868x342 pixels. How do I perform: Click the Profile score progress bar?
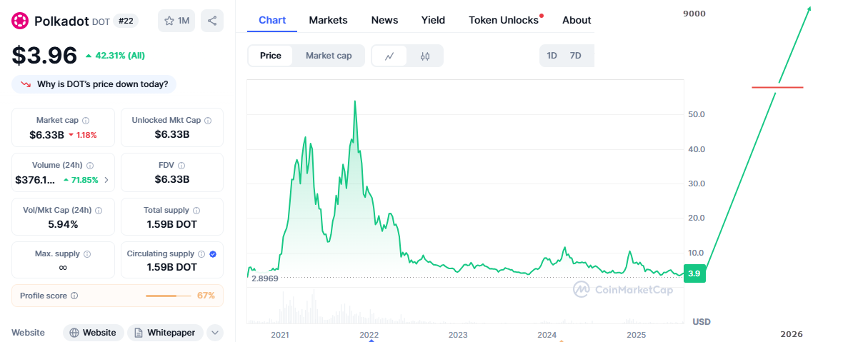tap(169, 296)
